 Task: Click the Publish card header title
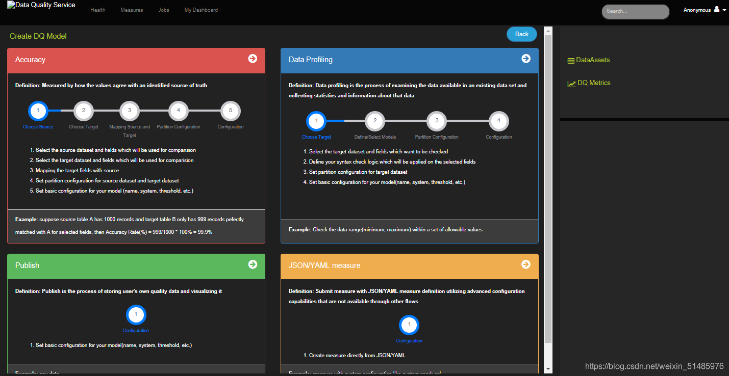[x=27, y=265]
